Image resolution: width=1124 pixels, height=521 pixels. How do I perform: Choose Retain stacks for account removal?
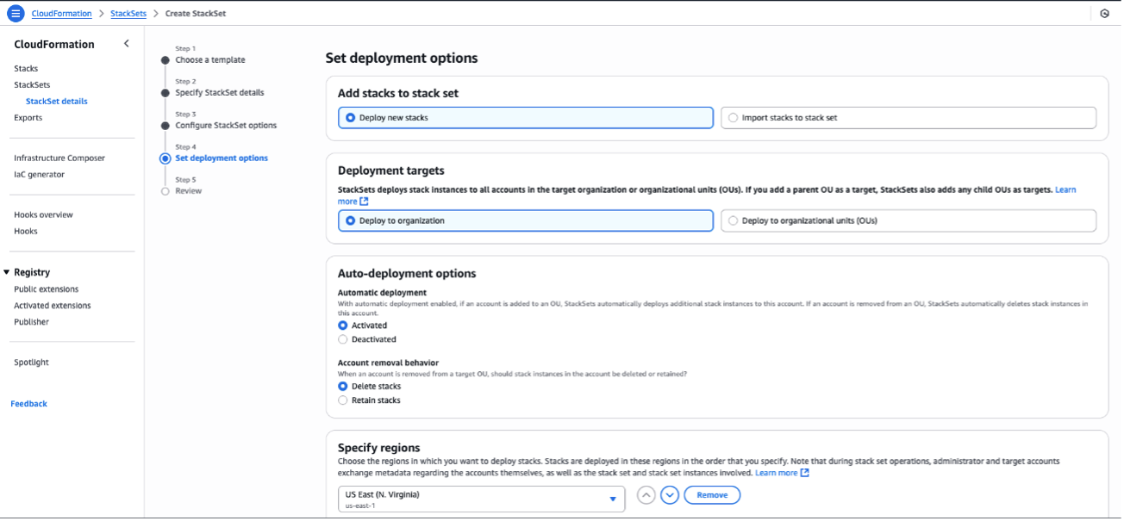[x=344, y=400]
